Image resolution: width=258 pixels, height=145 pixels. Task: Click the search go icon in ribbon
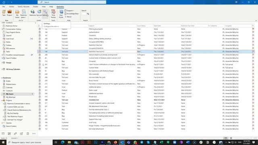click(x=88, y=14)
